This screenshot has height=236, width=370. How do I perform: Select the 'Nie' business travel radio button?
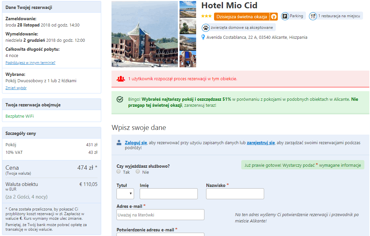tap(138, 172)
